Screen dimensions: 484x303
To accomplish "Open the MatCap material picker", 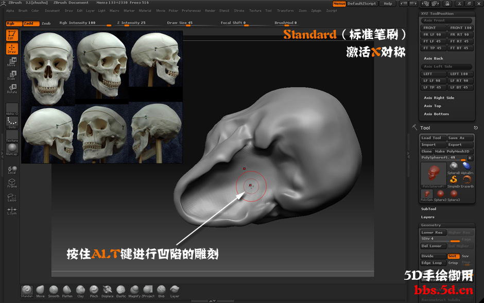I will 12,149.
